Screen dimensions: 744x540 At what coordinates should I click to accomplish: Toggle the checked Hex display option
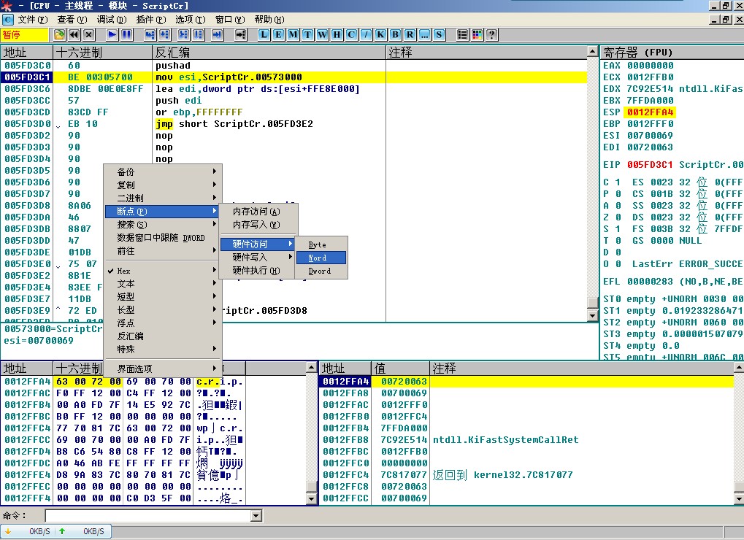click(162, 271)
